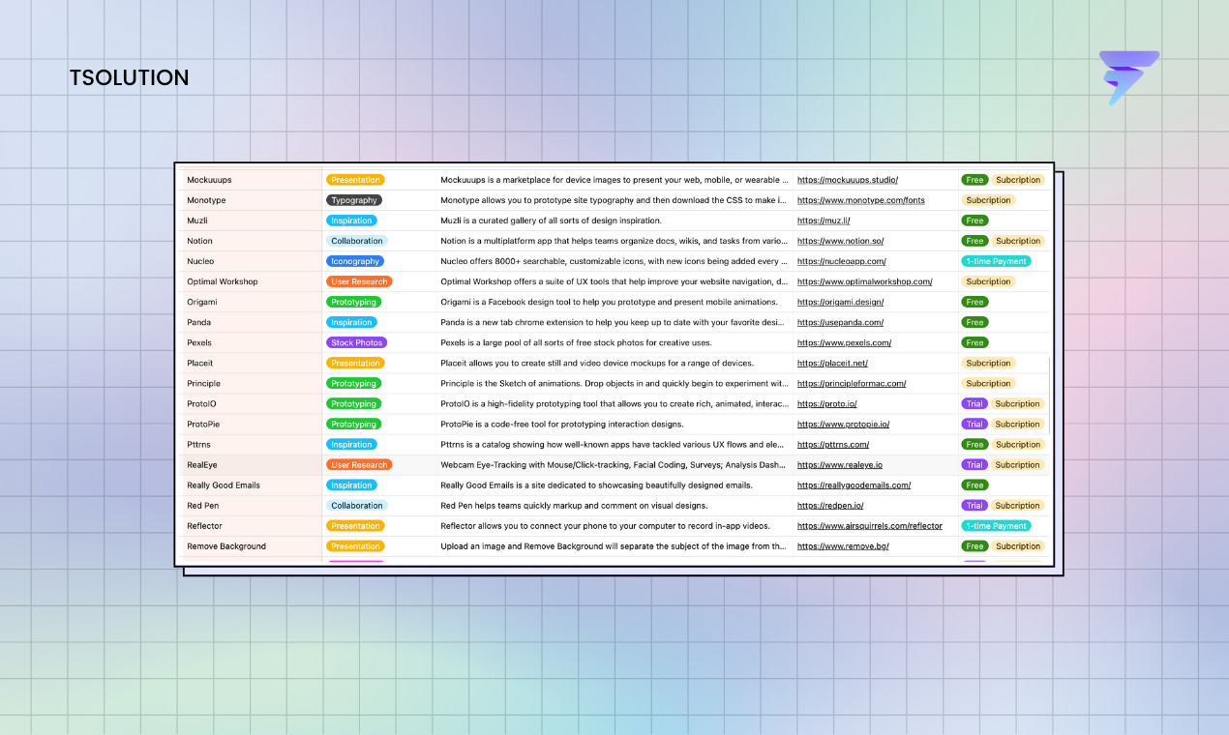Click the lightning bolt logo icon

click(1129, 77)
